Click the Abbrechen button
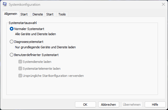Screen dimensions: 168x110 tap(109, 105)
